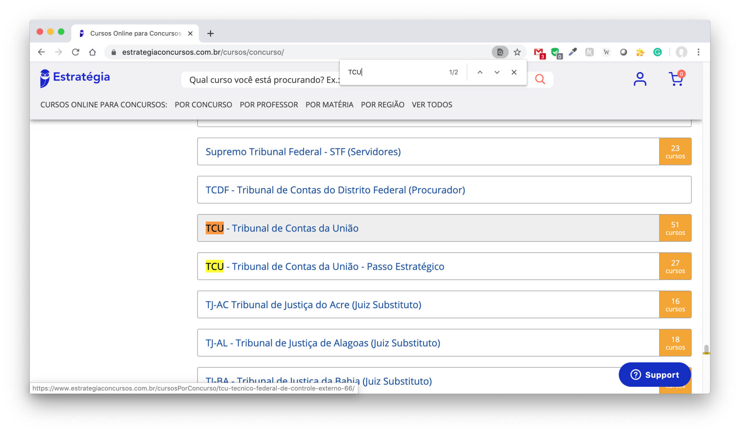This screenshot has height=433, width=740.
Task: Click the page scrollbar thumb
Action: tap(706, 349)
